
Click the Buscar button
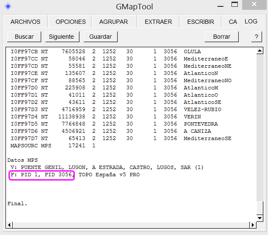[24, 37]
